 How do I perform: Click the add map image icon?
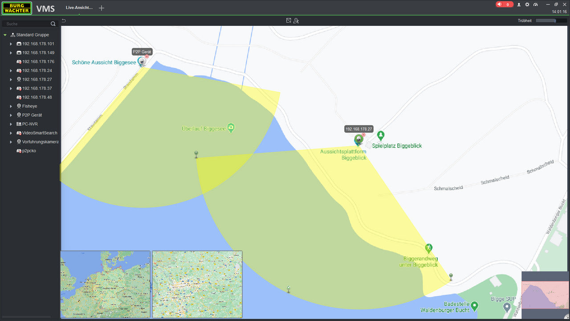point(289,21)
